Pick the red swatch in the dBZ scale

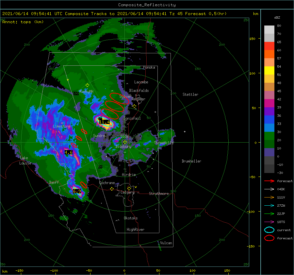(x=269, y=46)
